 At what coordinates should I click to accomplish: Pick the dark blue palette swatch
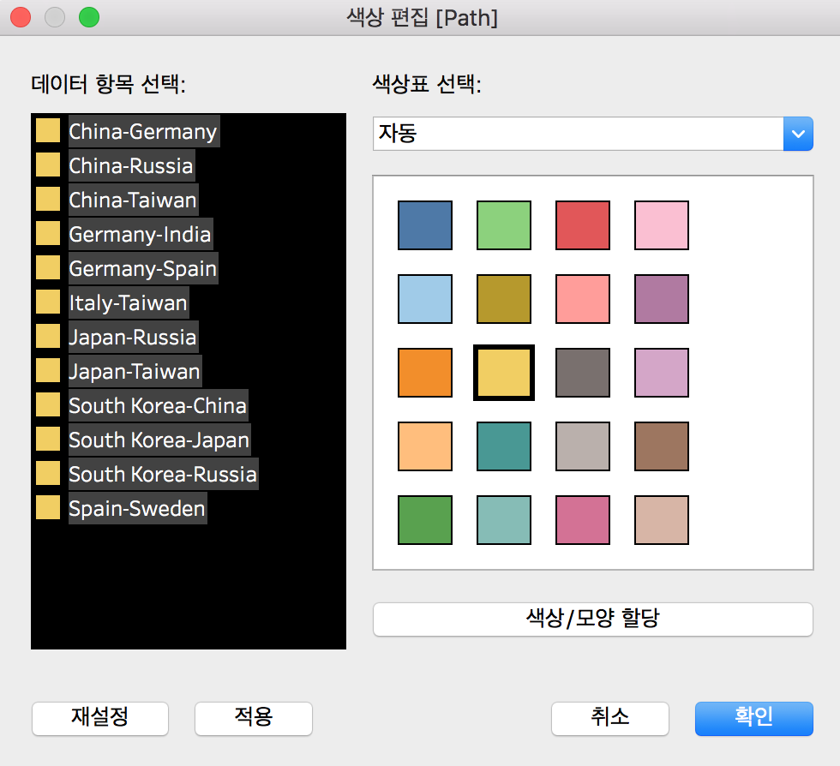[425, 225]
